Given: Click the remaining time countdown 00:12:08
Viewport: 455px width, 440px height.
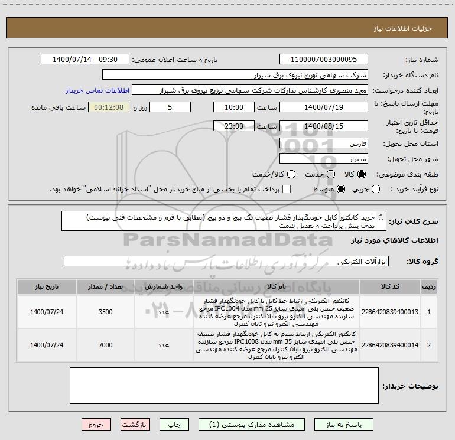Looking at the screenshot, I should (109, 107).
